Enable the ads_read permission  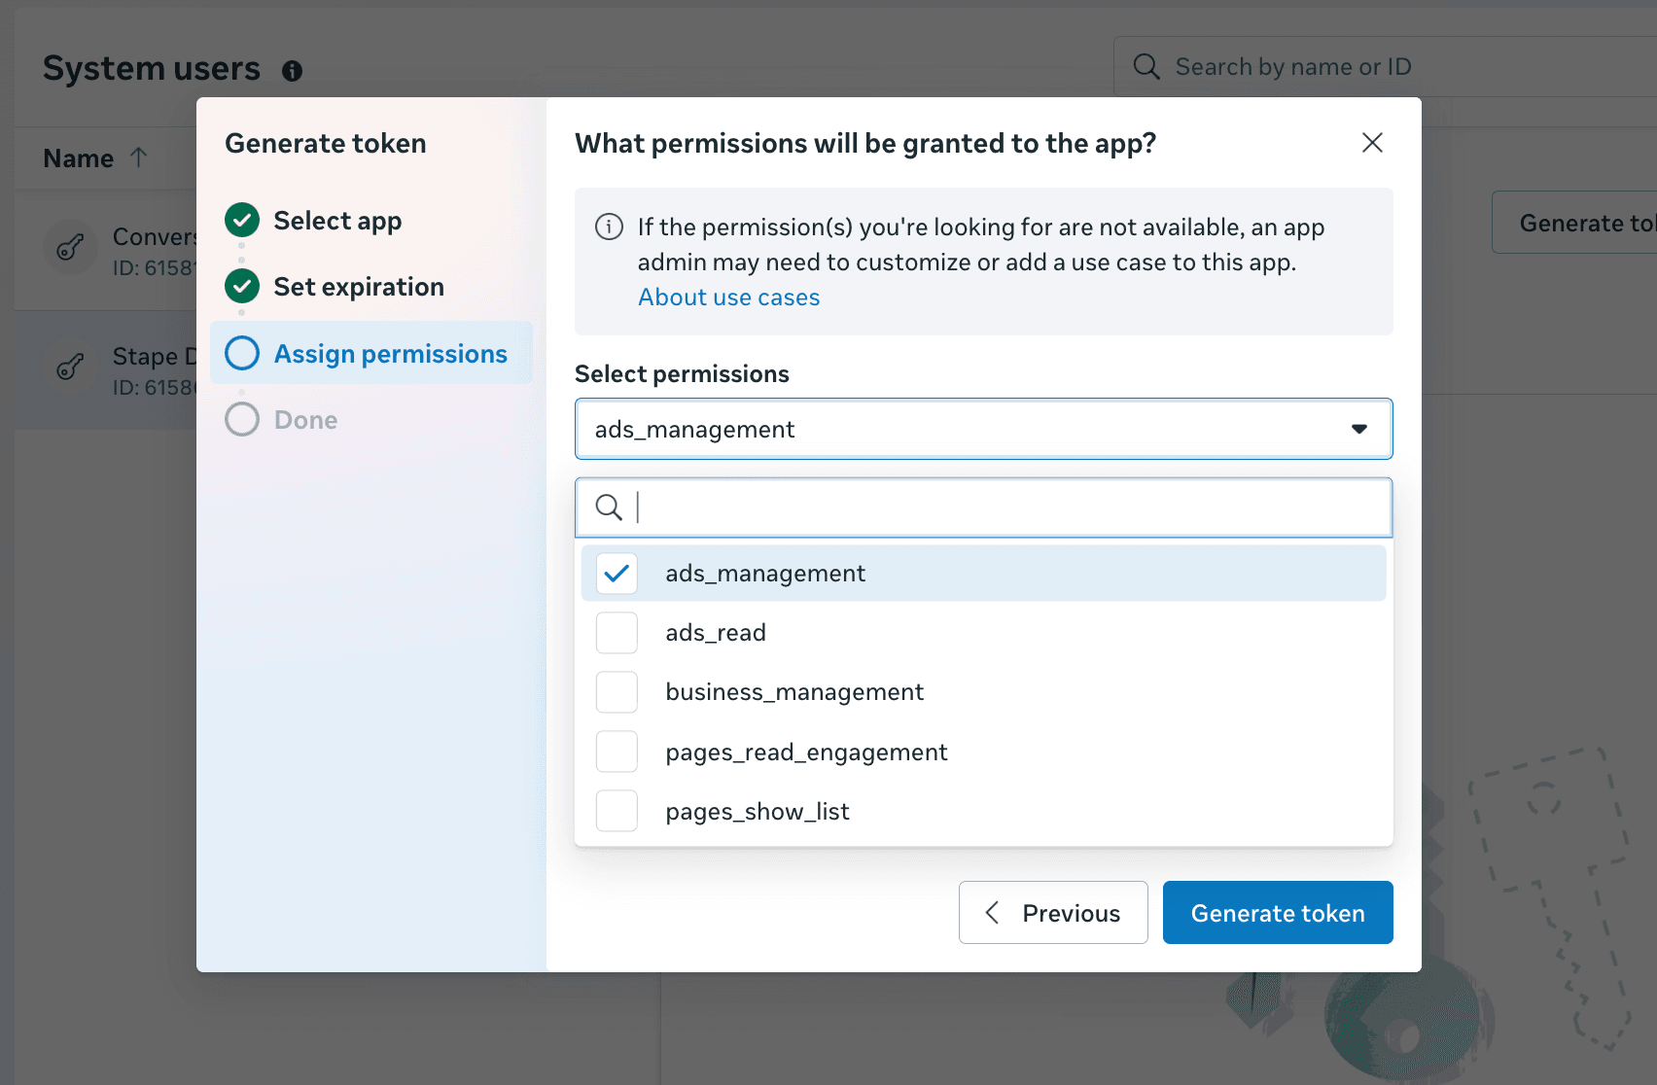tap(616, 632)
